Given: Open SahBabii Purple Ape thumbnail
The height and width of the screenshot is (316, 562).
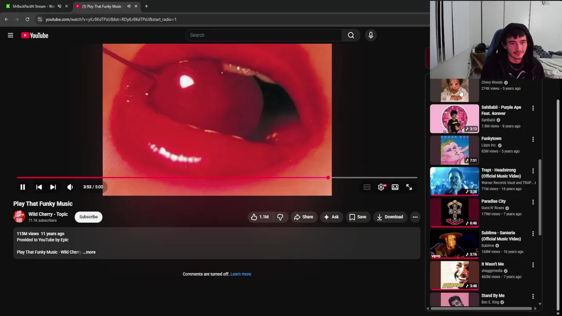Looking at the screenshot, I should [454, 118].
